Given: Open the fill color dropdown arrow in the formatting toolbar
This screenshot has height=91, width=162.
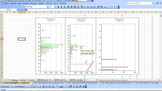Looking at the screenshot, I should tap(112, 7).
